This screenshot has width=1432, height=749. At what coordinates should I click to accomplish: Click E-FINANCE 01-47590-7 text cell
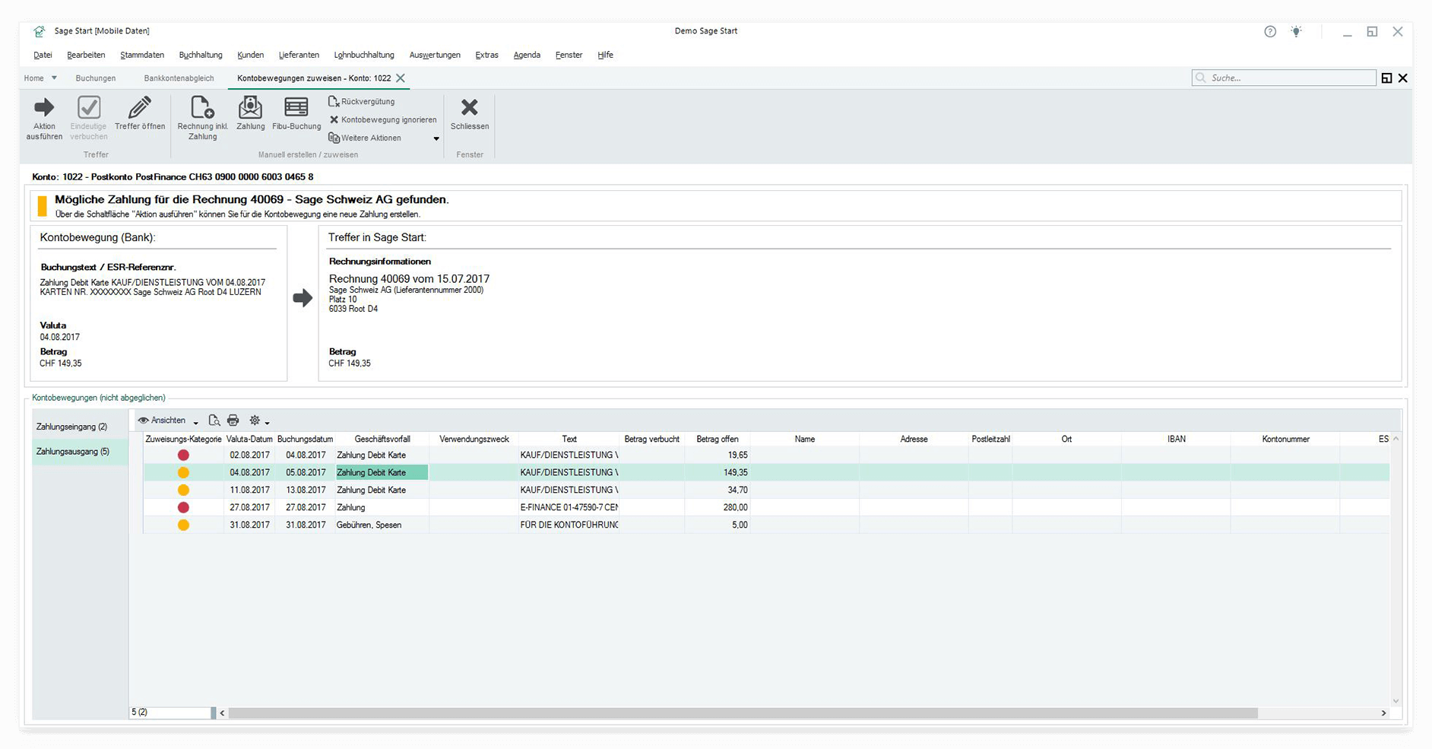(x=569, y=507)
